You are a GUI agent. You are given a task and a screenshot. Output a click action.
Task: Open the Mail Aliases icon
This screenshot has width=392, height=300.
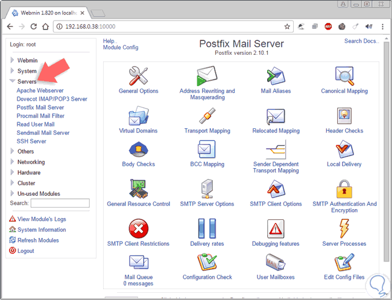click(276, 76)
